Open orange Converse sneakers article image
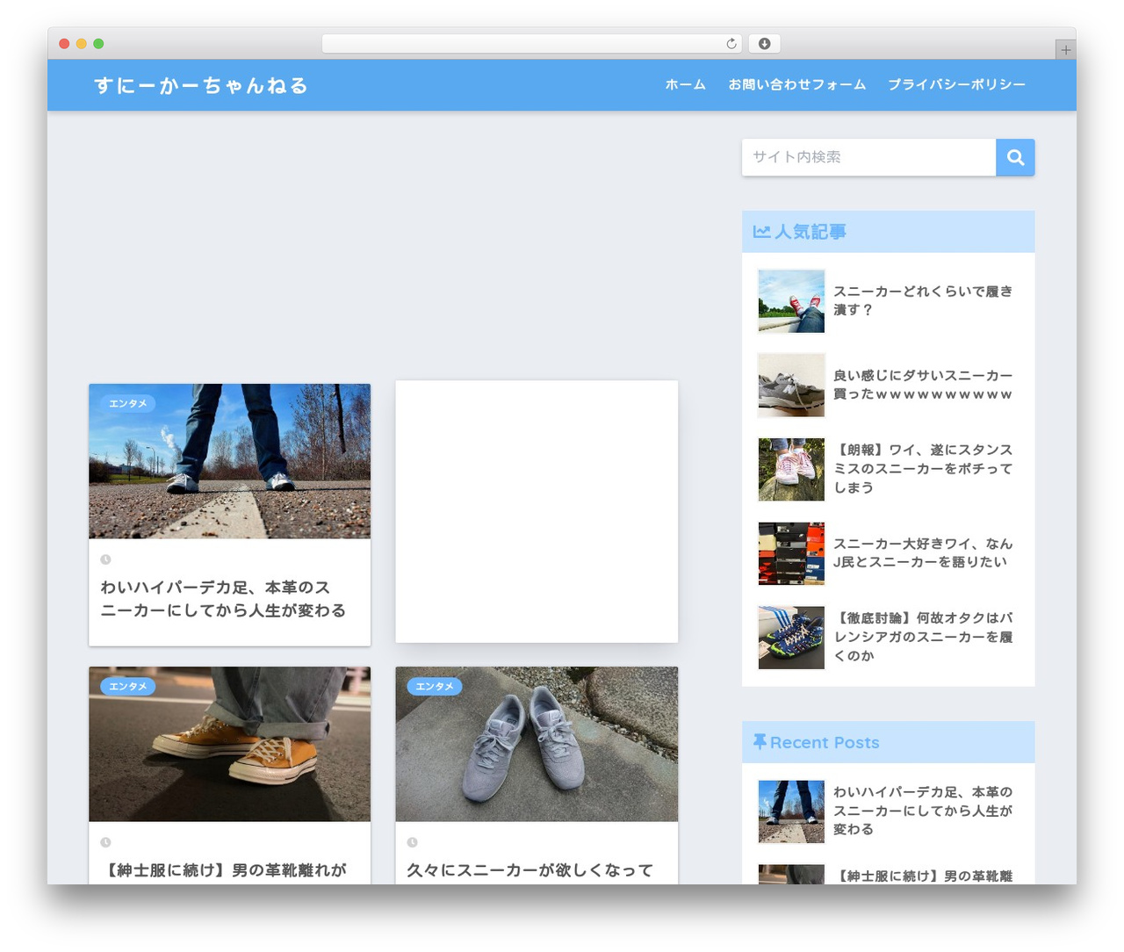This screenshot has width=1124, height=952. [x=229, y=744]
